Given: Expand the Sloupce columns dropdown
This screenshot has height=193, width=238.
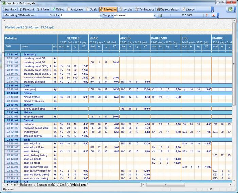Looking at the screenshot, I should point(155,15).
